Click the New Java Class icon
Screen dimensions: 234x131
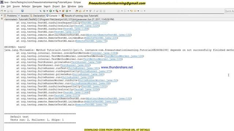pos(67,11)
